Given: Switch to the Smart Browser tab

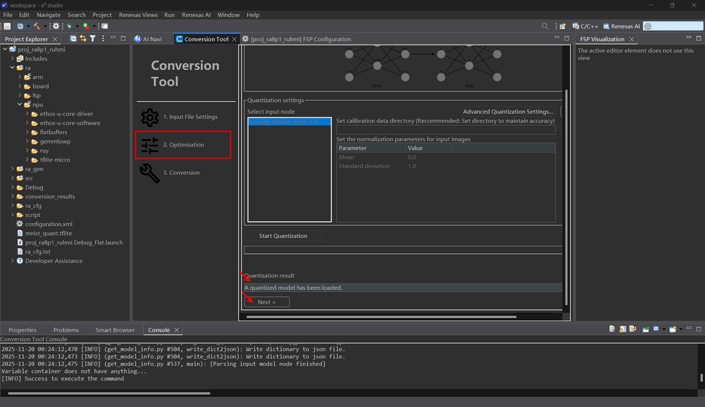Looking at the screenshot, I should tap(115, 330).
